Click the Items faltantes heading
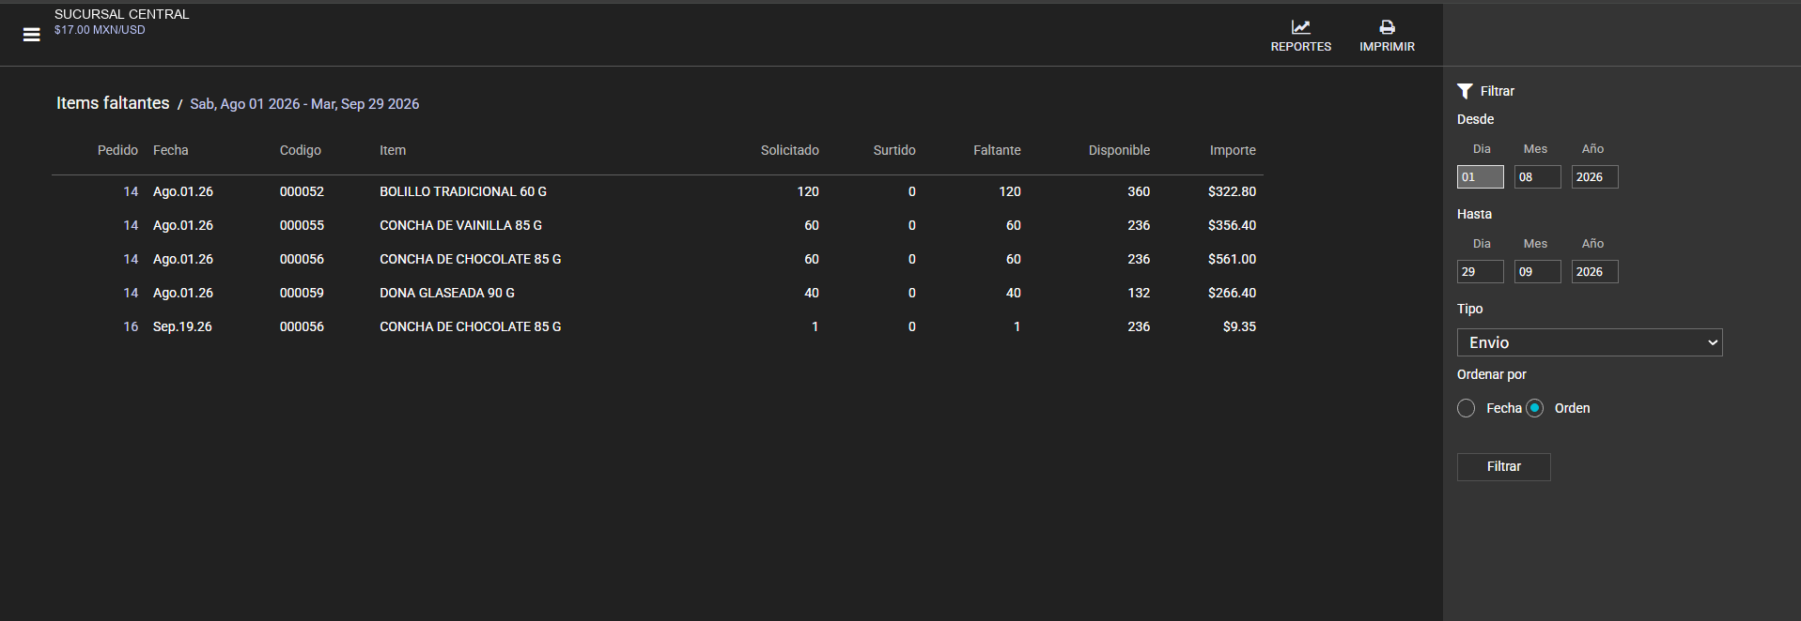The width and height of the screenshot is (1801, 621). pos(113,103)
